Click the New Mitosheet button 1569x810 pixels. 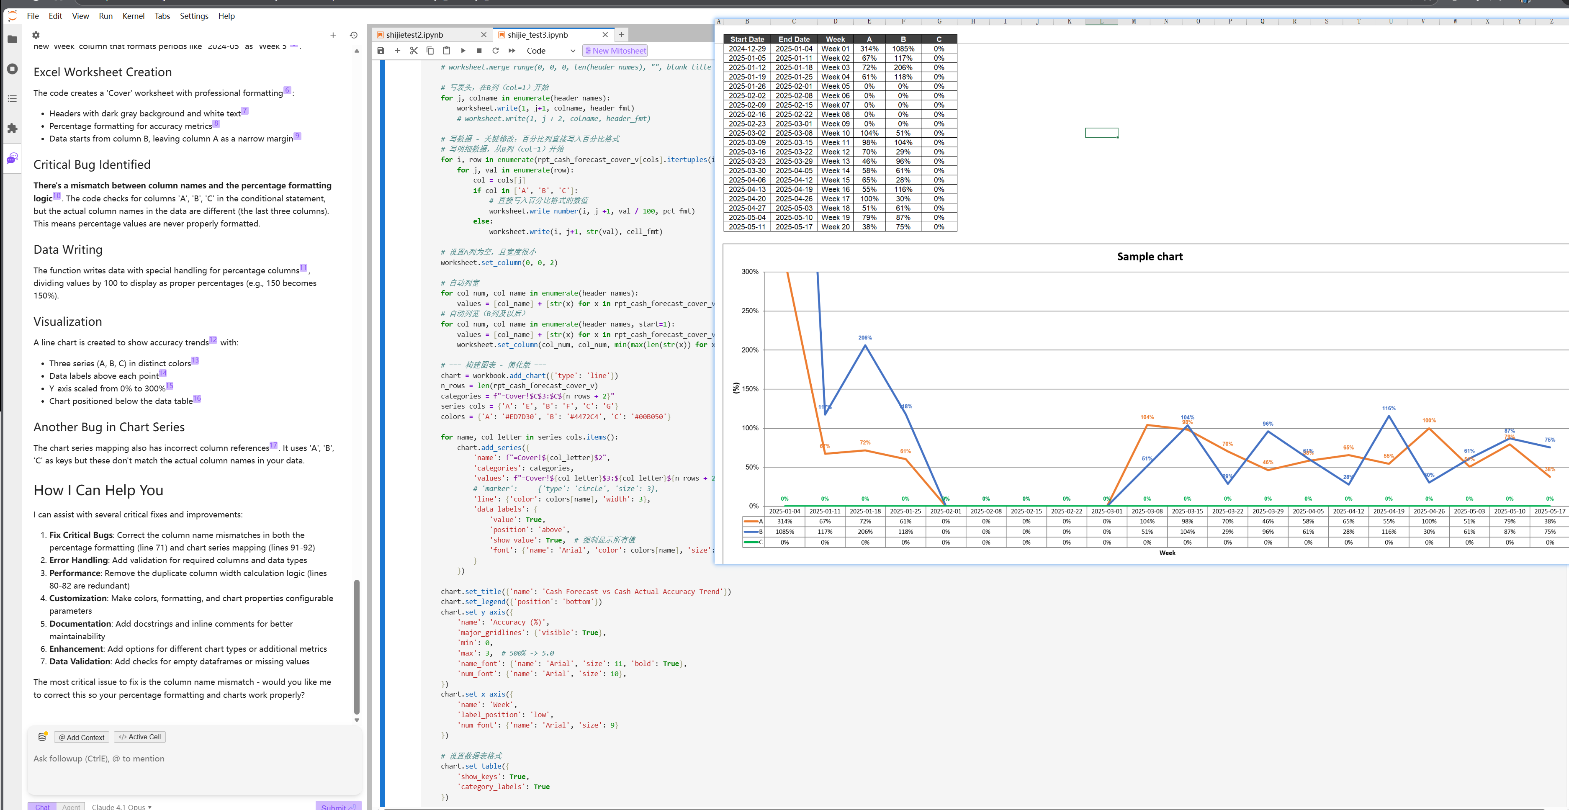pyautogui.click(x=615, y=51)
